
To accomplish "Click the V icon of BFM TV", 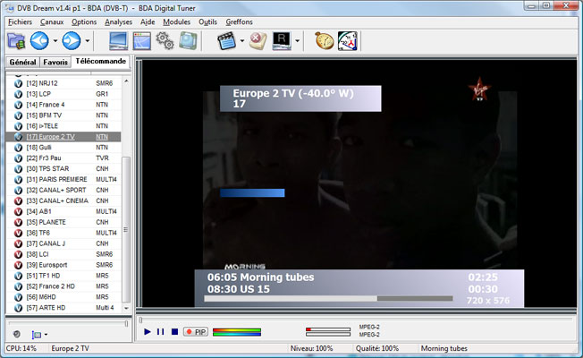I will [x=18, y=115].
